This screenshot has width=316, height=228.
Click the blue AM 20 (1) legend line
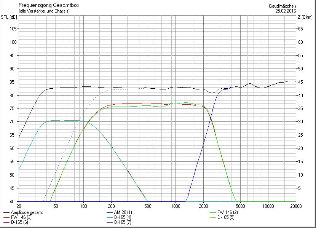coord(110,212)
